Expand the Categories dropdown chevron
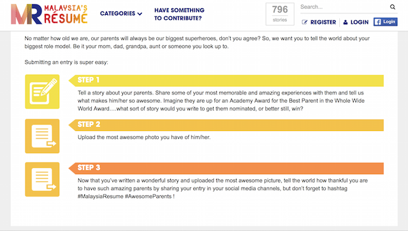This screenshot has height=231, width=408. (x=140, y=13)
